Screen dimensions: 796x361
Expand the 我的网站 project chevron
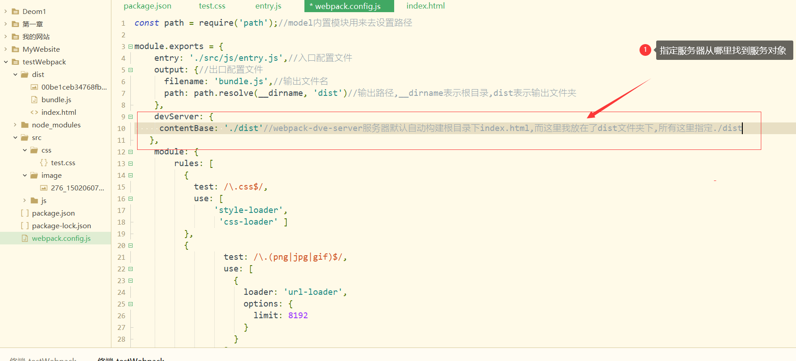pos(5,36)
